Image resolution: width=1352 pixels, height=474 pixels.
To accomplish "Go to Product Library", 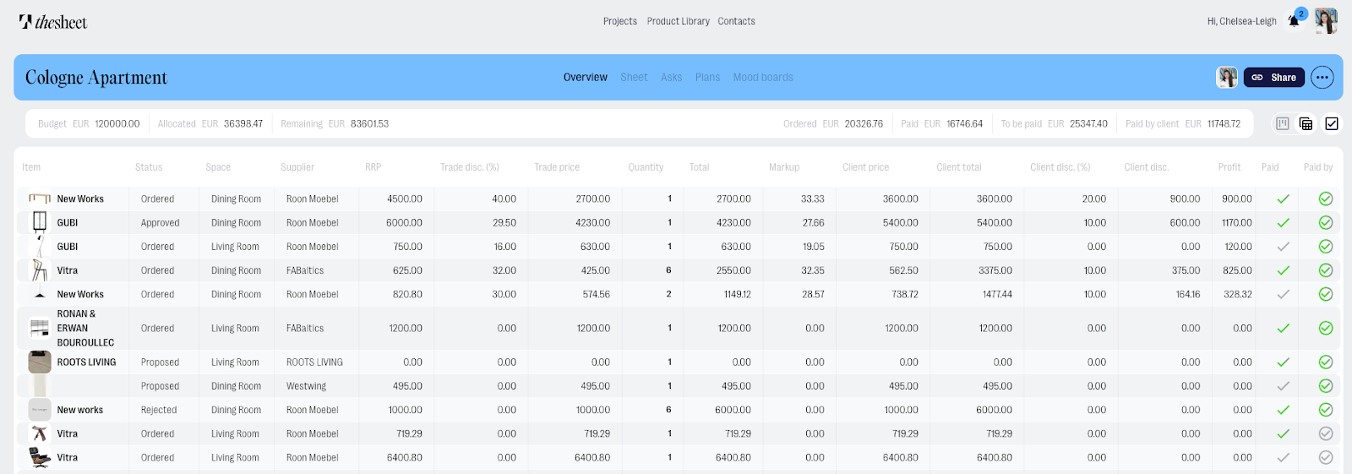I will tap(678, 21).
